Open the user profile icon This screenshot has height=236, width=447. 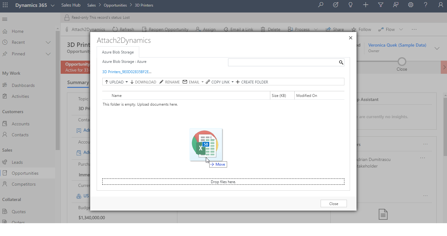click(x=441, y=5)
